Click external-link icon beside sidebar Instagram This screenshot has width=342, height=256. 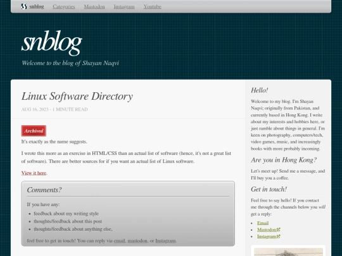(x=278, y=236)
